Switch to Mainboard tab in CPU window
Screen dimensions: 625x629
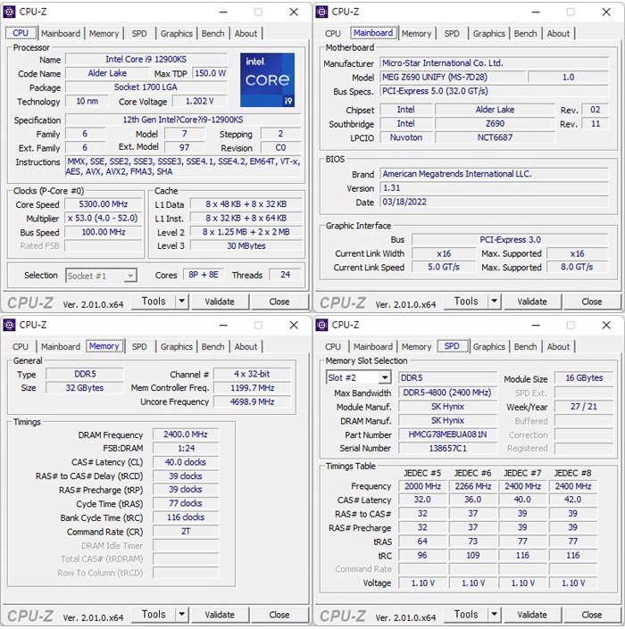click(61, 34)
